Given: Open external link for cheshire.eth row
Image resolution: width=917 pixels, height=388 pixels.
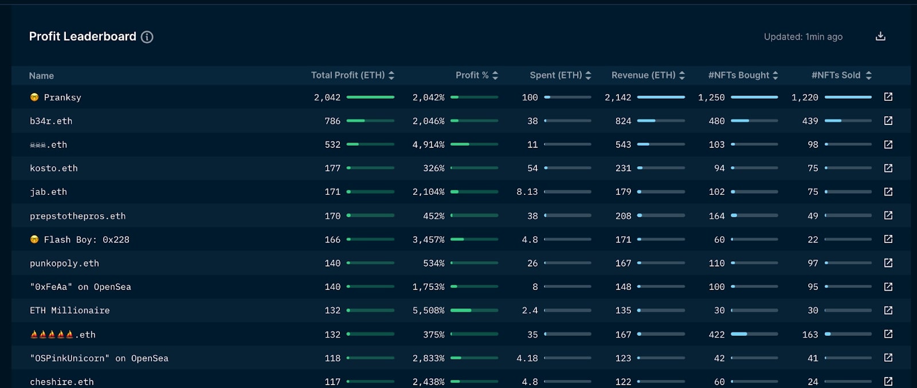Looking at the screenshot, I should [x=888, y=381].
